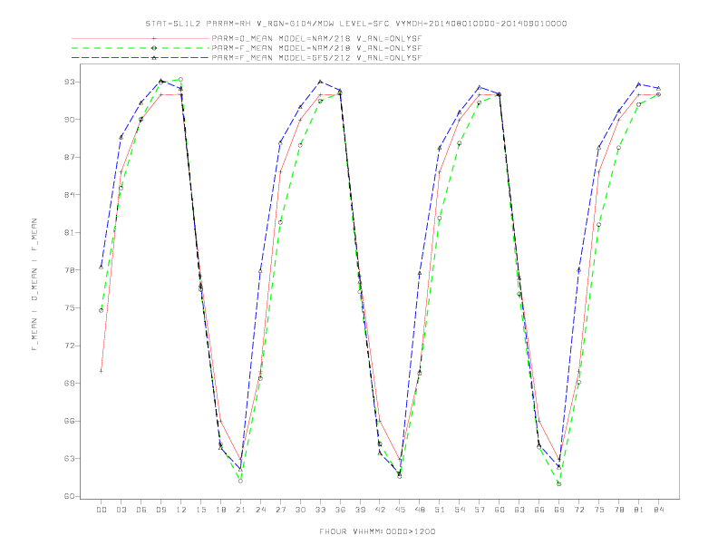
Task: Click x-axis forecast hour label 15
Action: click(200, 510)
